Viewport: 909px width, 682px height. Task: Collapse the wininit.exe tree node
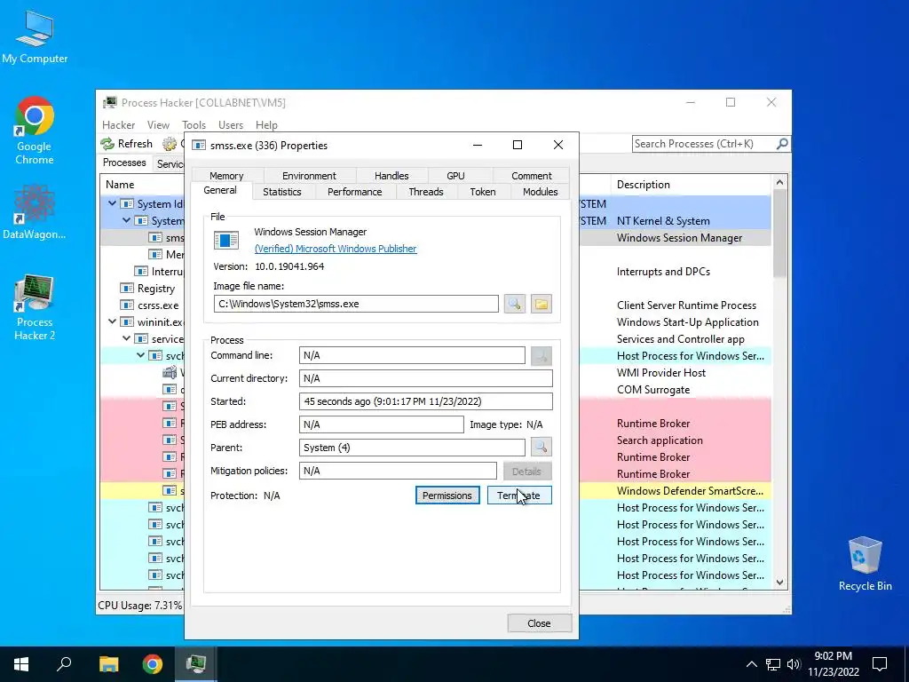coord(113,321)
